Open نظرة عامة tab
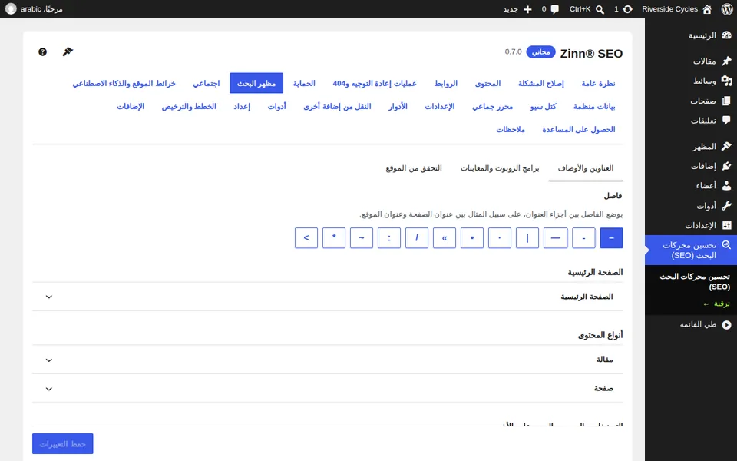737x461 pixels. click(598, 83)
